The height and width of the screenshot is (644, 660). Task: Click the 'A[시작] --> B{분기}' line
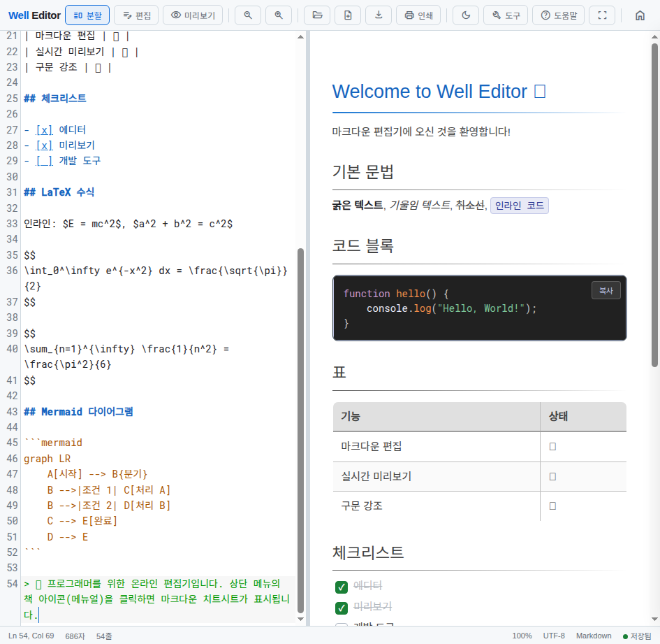click(x=97, y=474)
